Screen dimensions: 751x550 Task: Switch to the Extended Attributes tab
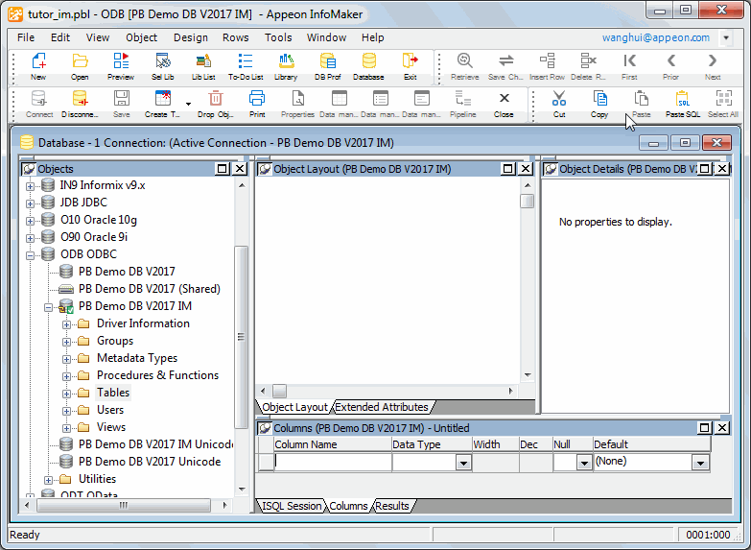[381, 407]
